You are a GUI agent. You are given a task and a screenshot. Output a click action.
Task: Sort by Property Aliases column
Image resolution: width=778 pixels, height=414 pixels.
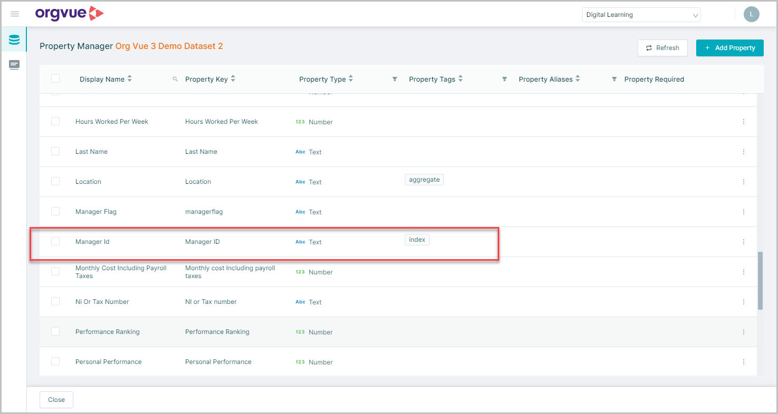click(x=578, y=79)
